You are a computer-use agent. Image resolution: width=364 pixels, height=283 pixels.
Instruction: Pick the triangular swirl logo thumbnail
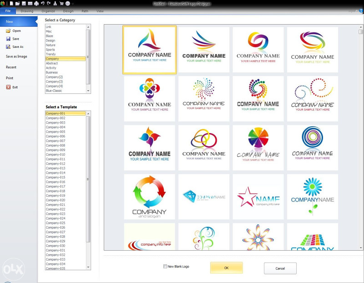[150, 50]
